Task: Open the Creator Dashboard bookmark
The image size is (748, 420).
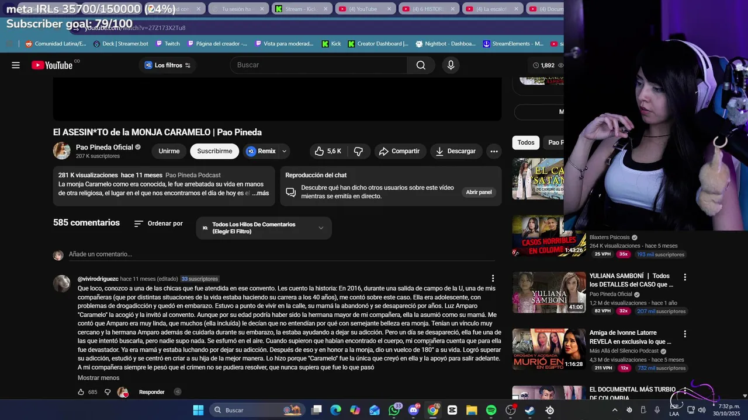Action: coord(378,44)
